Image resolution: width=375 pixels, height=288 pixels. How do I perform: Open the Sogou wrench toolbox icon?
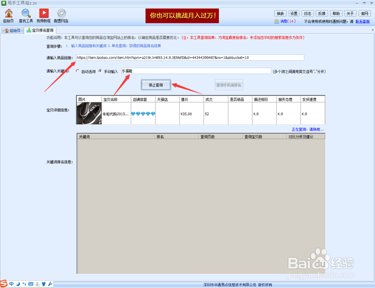pyautogui.click(x=51, y=284)
